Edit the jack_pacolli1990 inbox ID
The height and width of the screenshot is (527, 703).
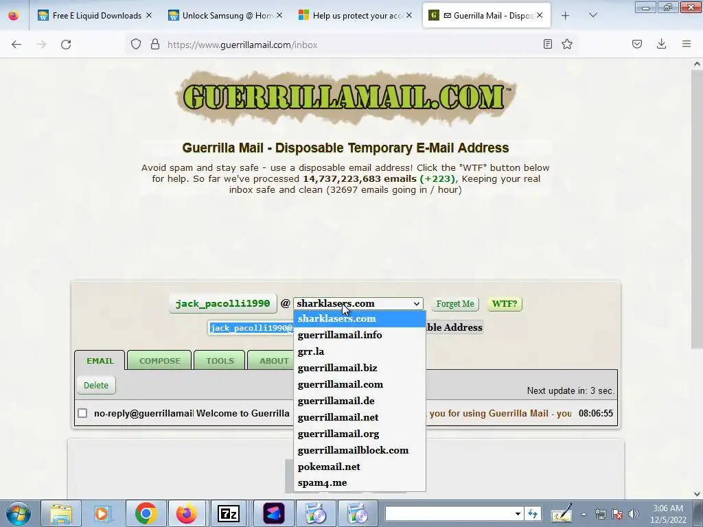(x=223, y=304)
